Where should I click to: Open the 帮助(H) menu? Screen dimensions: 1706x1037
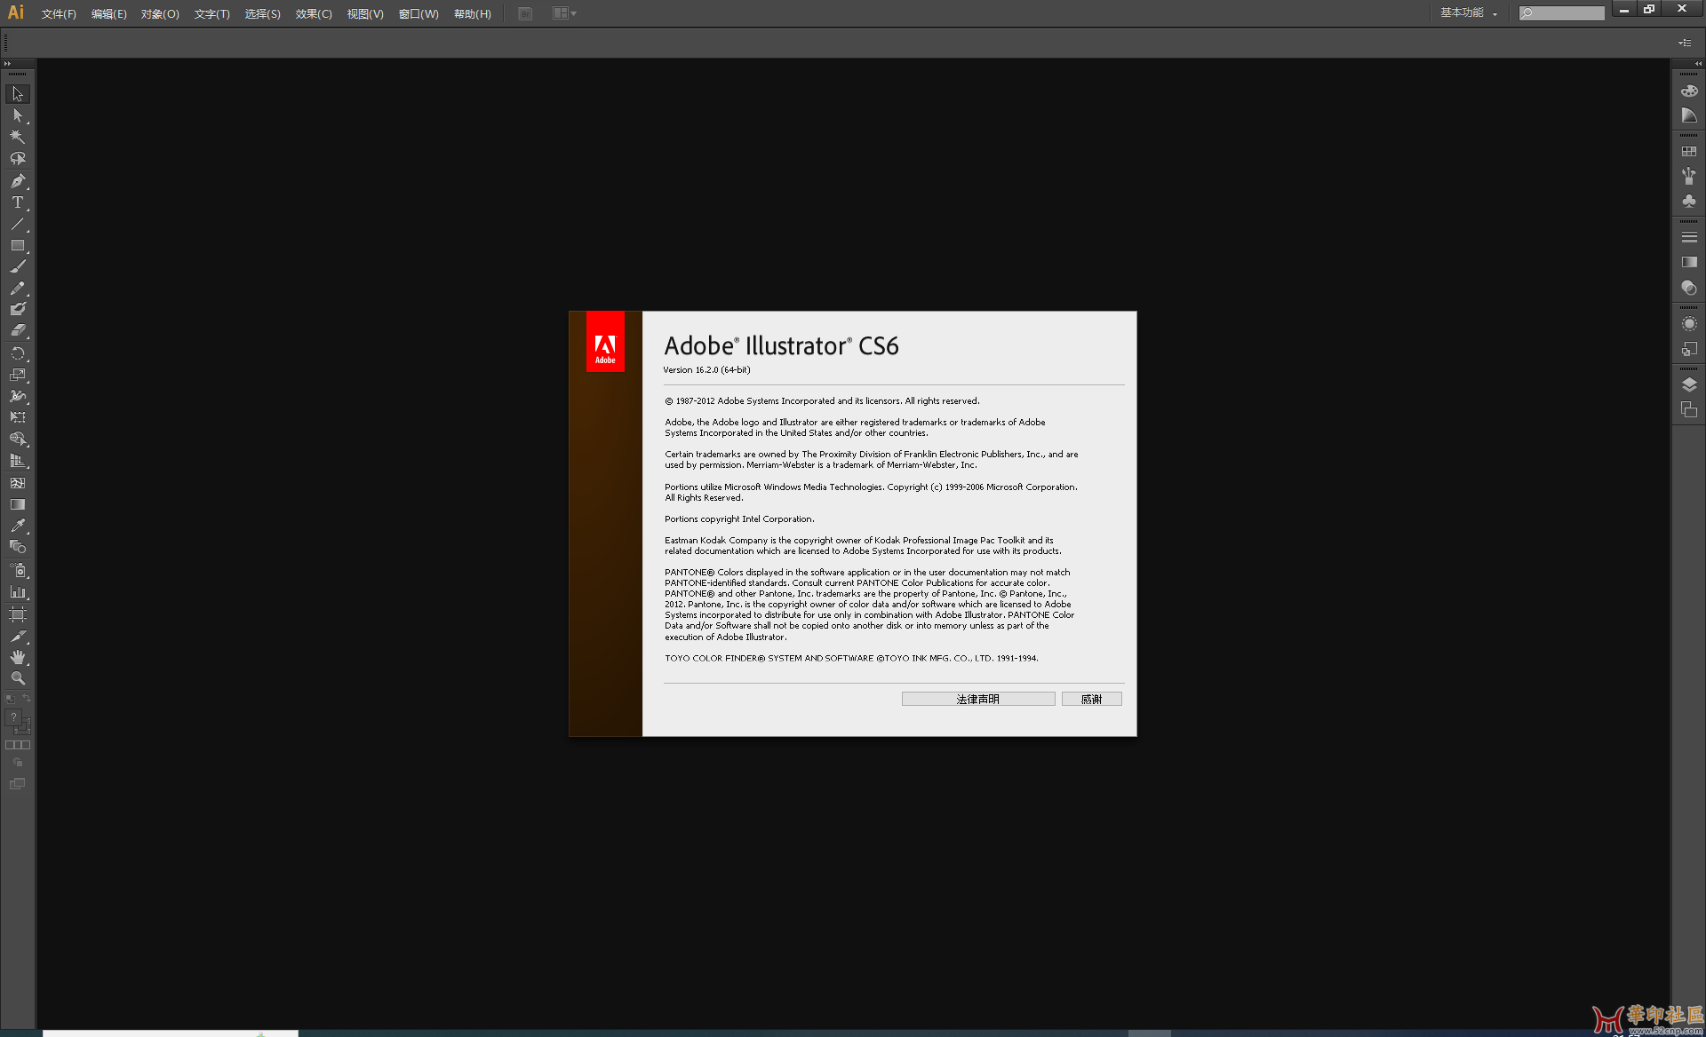[472, 13]
